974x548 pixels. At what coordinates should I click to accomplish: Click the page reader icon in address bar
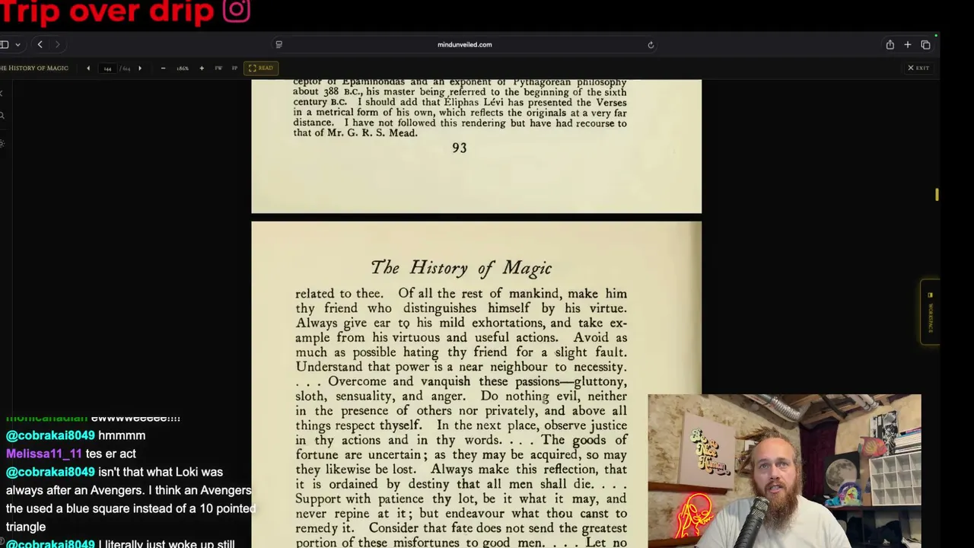pyautogui.click(x=279, y=45)
